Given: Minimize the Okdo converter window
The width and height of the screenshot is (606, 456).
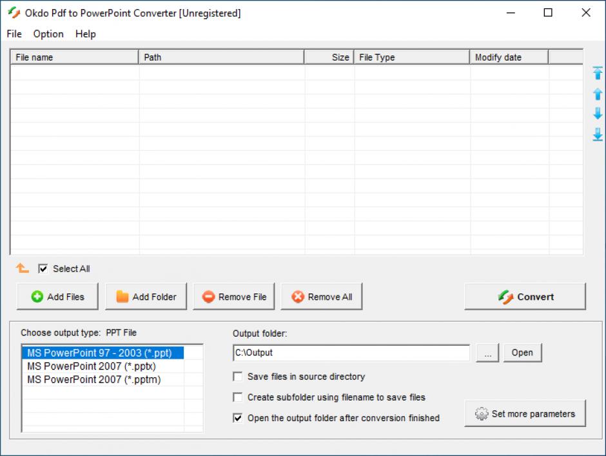Looking at the screenshot, I should [511, 13].
